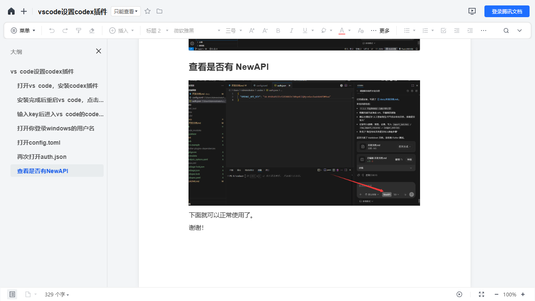
Task: Toggle bold formatting
Action: [x=278, y=31]
